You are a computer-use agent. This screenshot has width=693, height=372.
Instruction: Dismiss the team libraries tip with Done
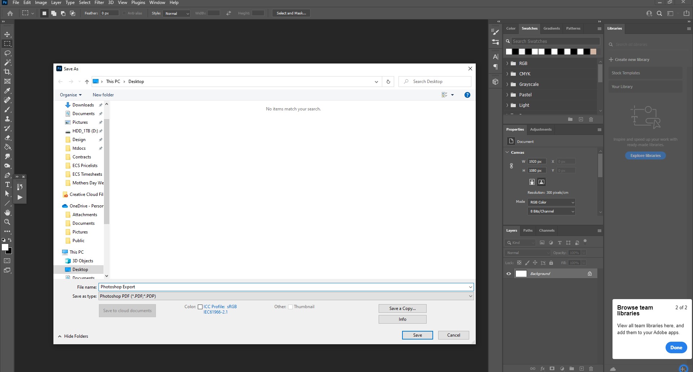[x=676, y=347]
